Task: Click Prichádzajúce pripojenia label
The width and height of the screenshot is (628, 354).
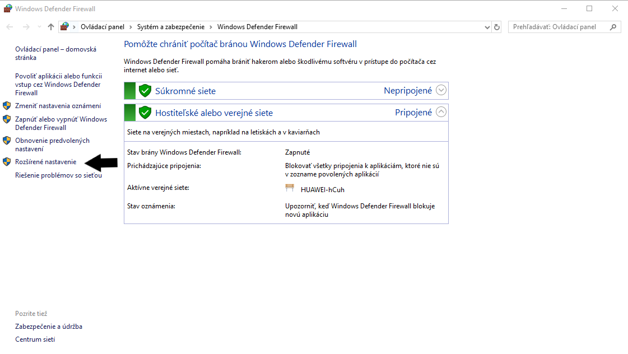Action: tap(164, 166)
